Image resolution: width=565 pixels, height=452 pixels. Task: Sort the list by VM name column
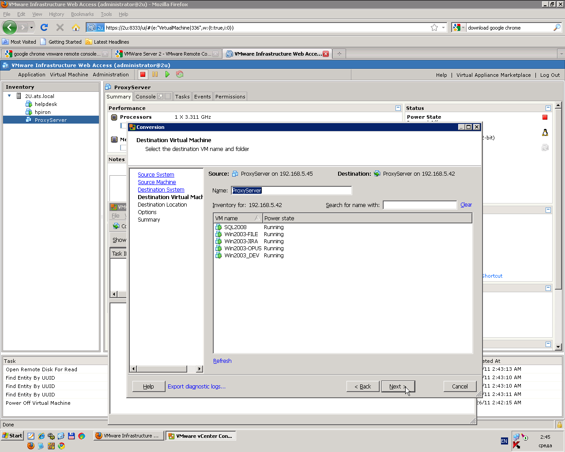coord(238,218)
